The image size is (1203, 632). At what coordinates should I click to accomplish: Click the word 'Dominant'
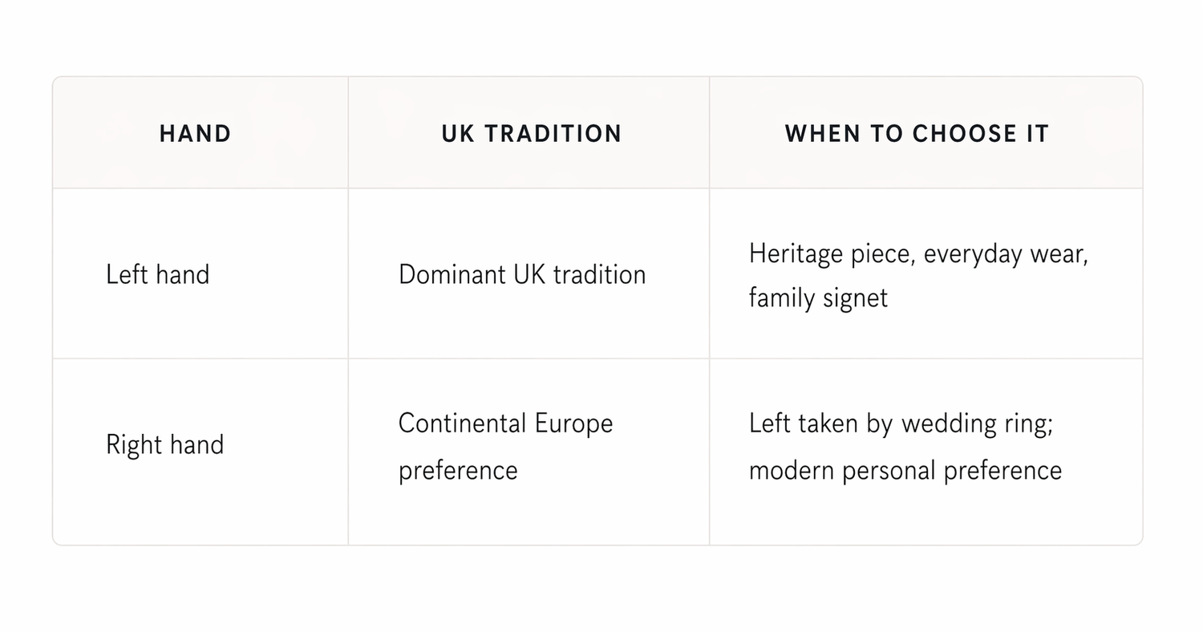coord(452,274)
